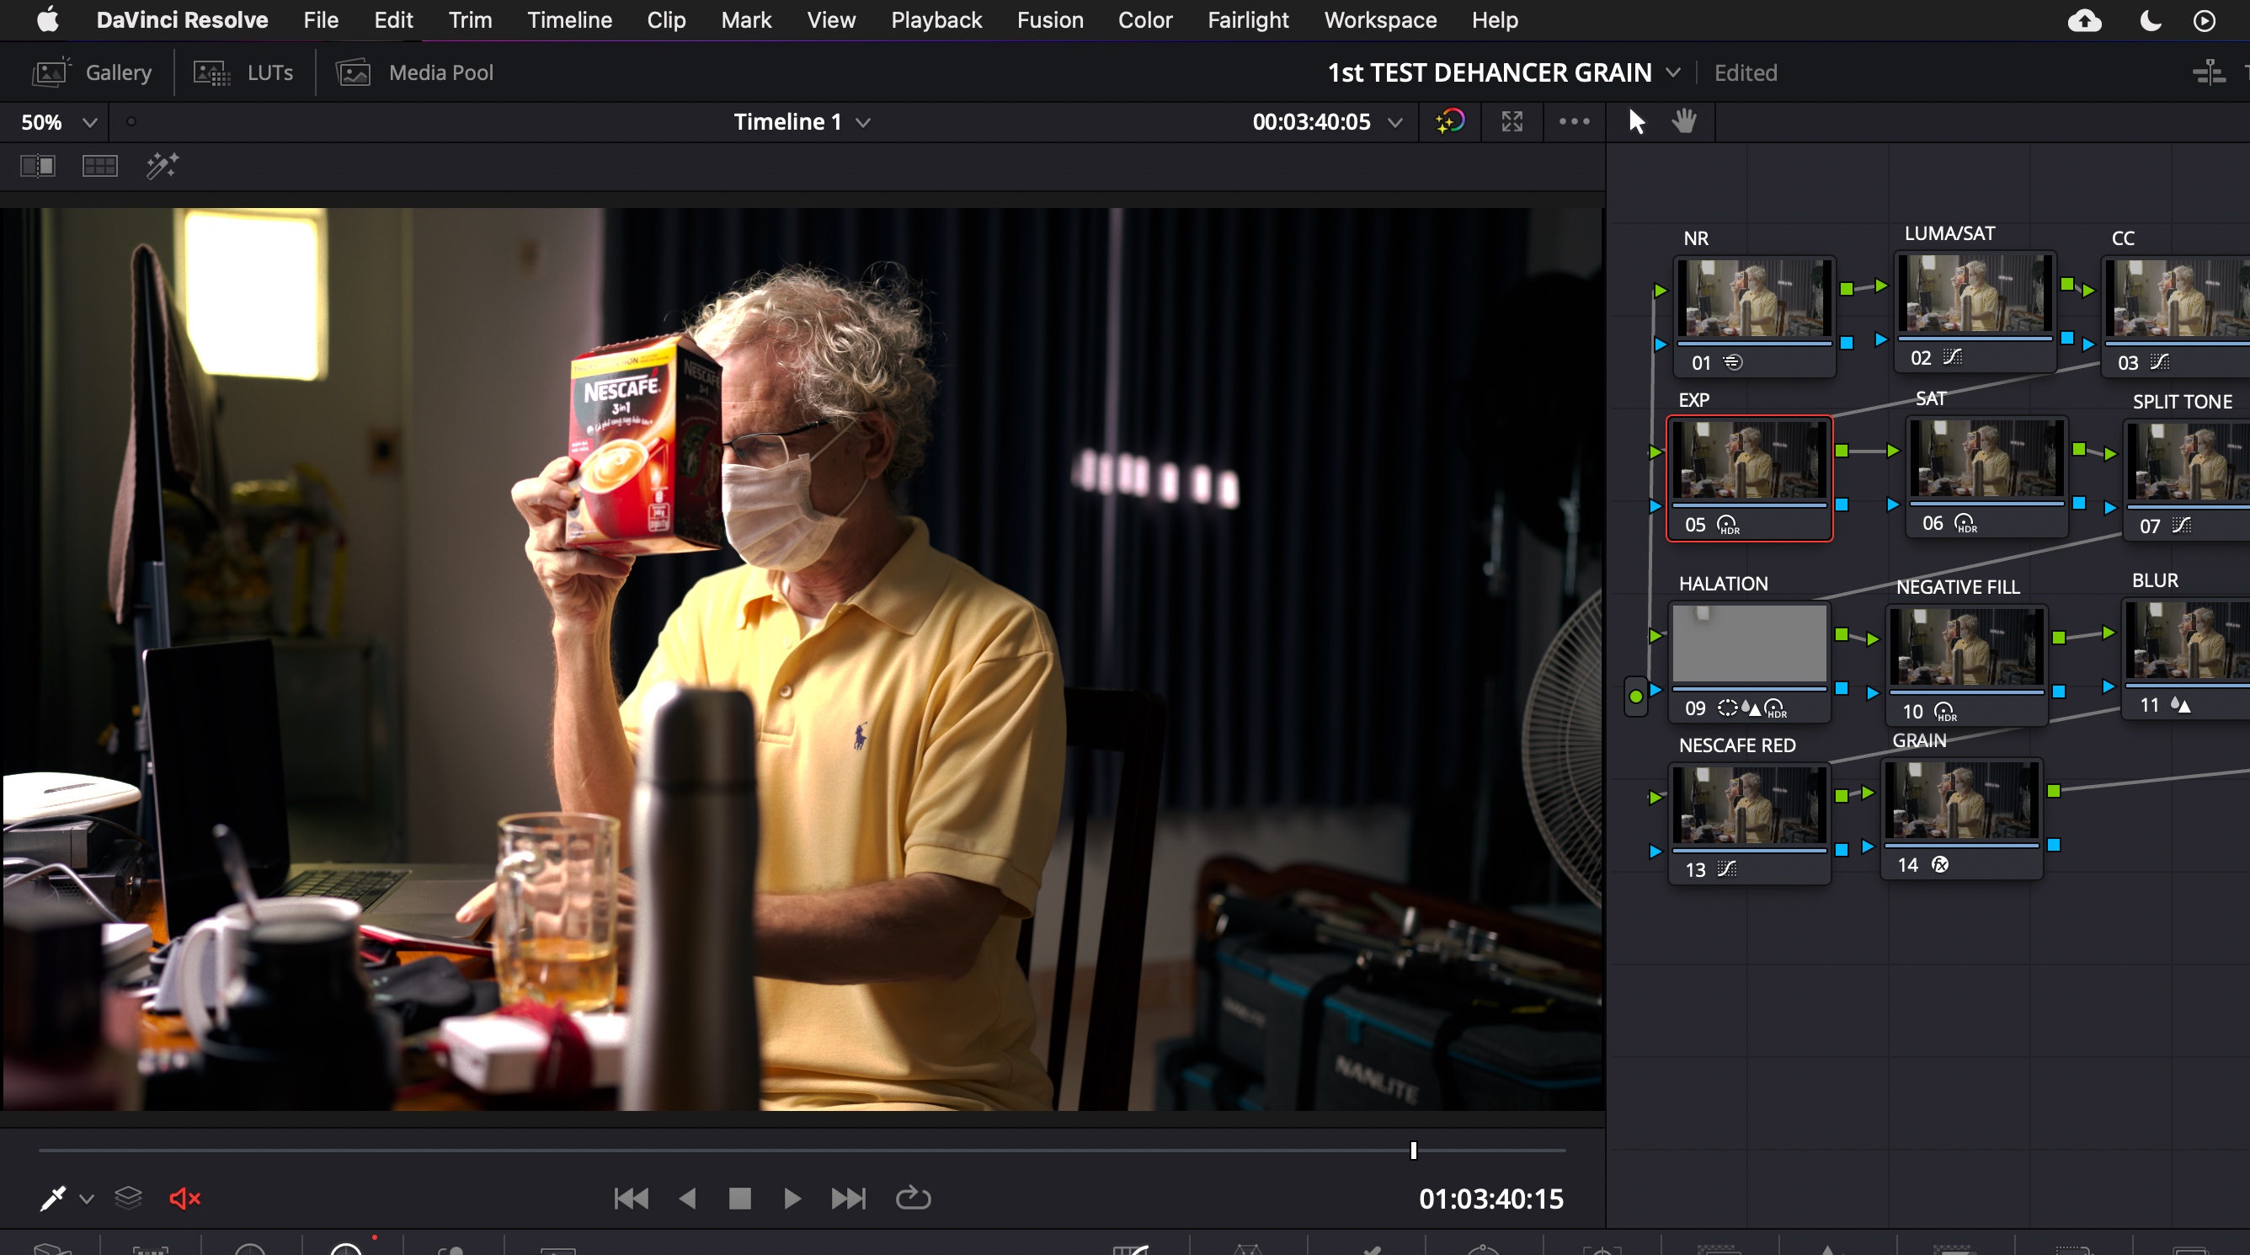Play the clip in reverse
The image size is (2250, 1255).
click(x=688, y=1199)
